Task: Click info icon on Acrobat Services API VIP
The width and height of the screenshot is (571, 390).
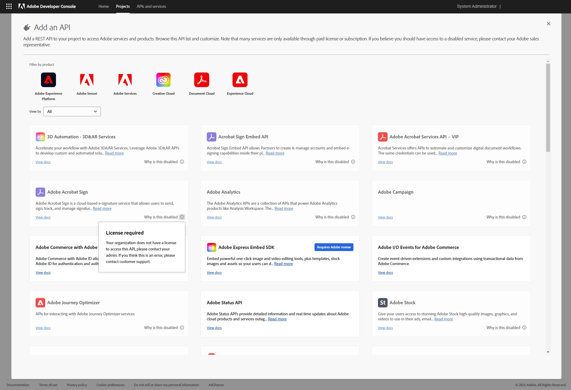Action: (x=524, y=162)
